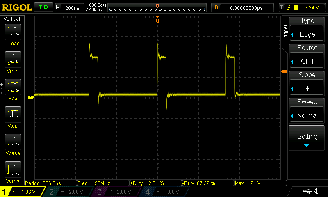The image size is (328, 197).
Task: Click the Freq=1.50MHz measurement readout
Action: coord(103,183)
